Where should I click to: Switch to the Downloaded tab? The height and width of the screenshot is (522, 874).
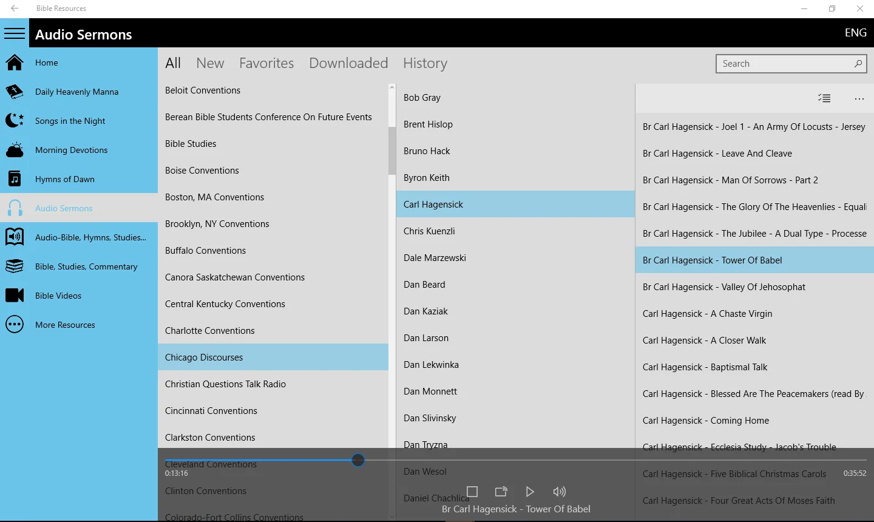click(348, 63)
